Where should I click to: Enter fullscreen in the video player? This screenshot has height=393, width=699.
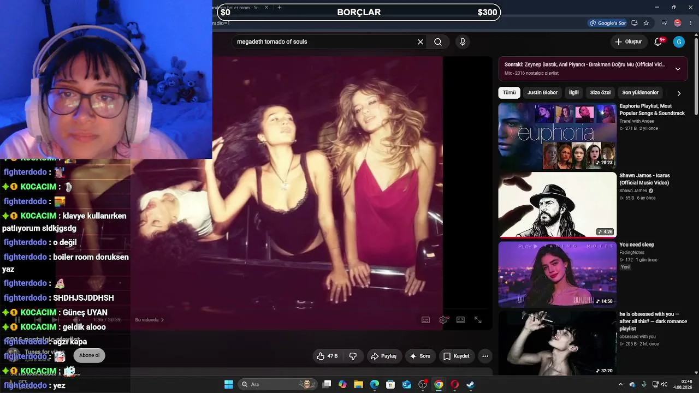[x=478, y=320]
